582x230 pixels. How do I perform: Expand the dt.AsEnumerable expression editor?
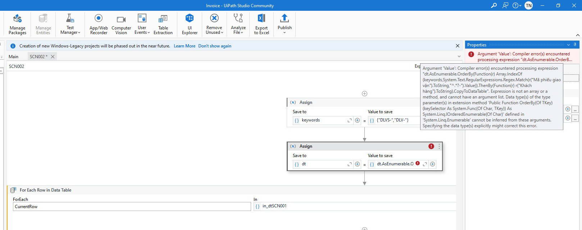pos(425,164)
